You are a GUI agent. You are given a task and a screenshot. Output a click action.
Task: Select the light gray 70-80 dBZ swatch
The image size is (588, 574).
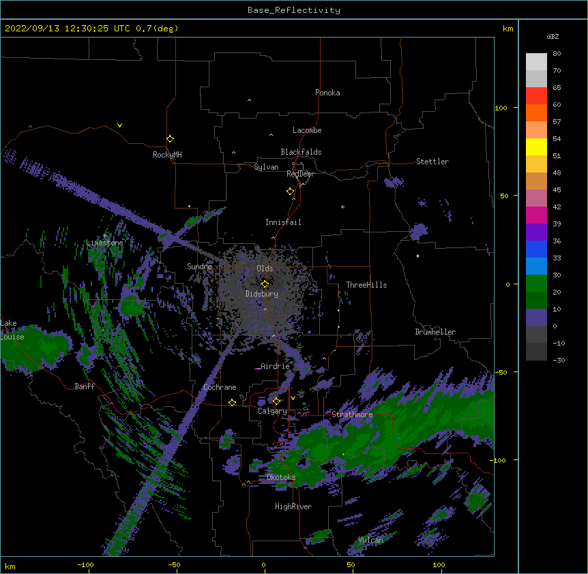click(536, 61)
